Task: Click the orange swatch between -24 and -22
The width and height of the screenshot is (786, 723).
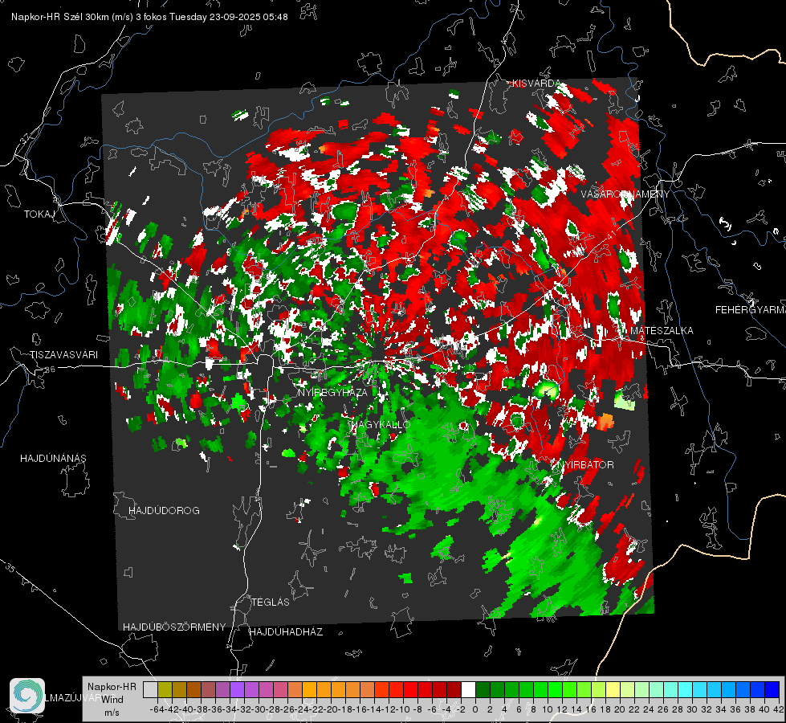Action: point(309,690)
